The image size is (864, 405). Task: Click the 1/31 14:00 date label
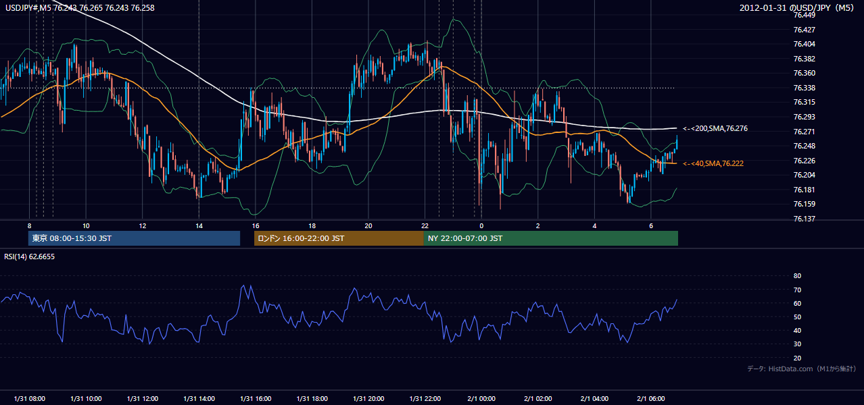coord(199,399)
